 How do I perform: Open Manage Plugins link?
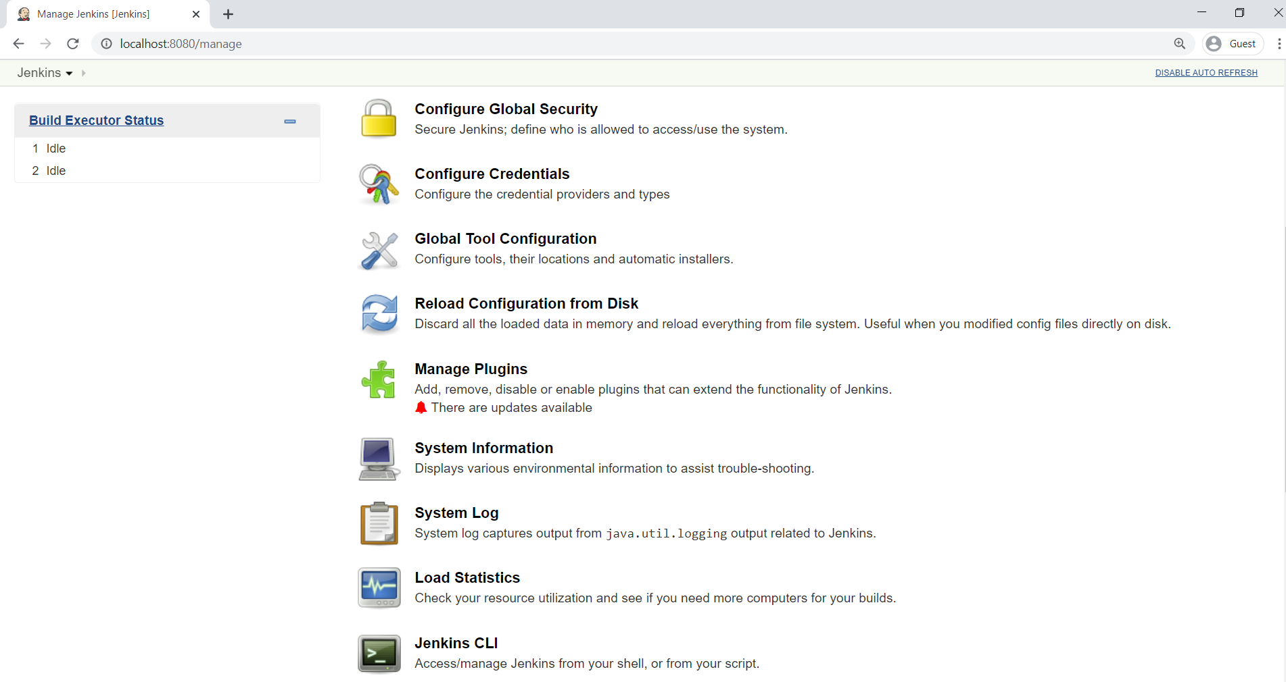point(471,369)
